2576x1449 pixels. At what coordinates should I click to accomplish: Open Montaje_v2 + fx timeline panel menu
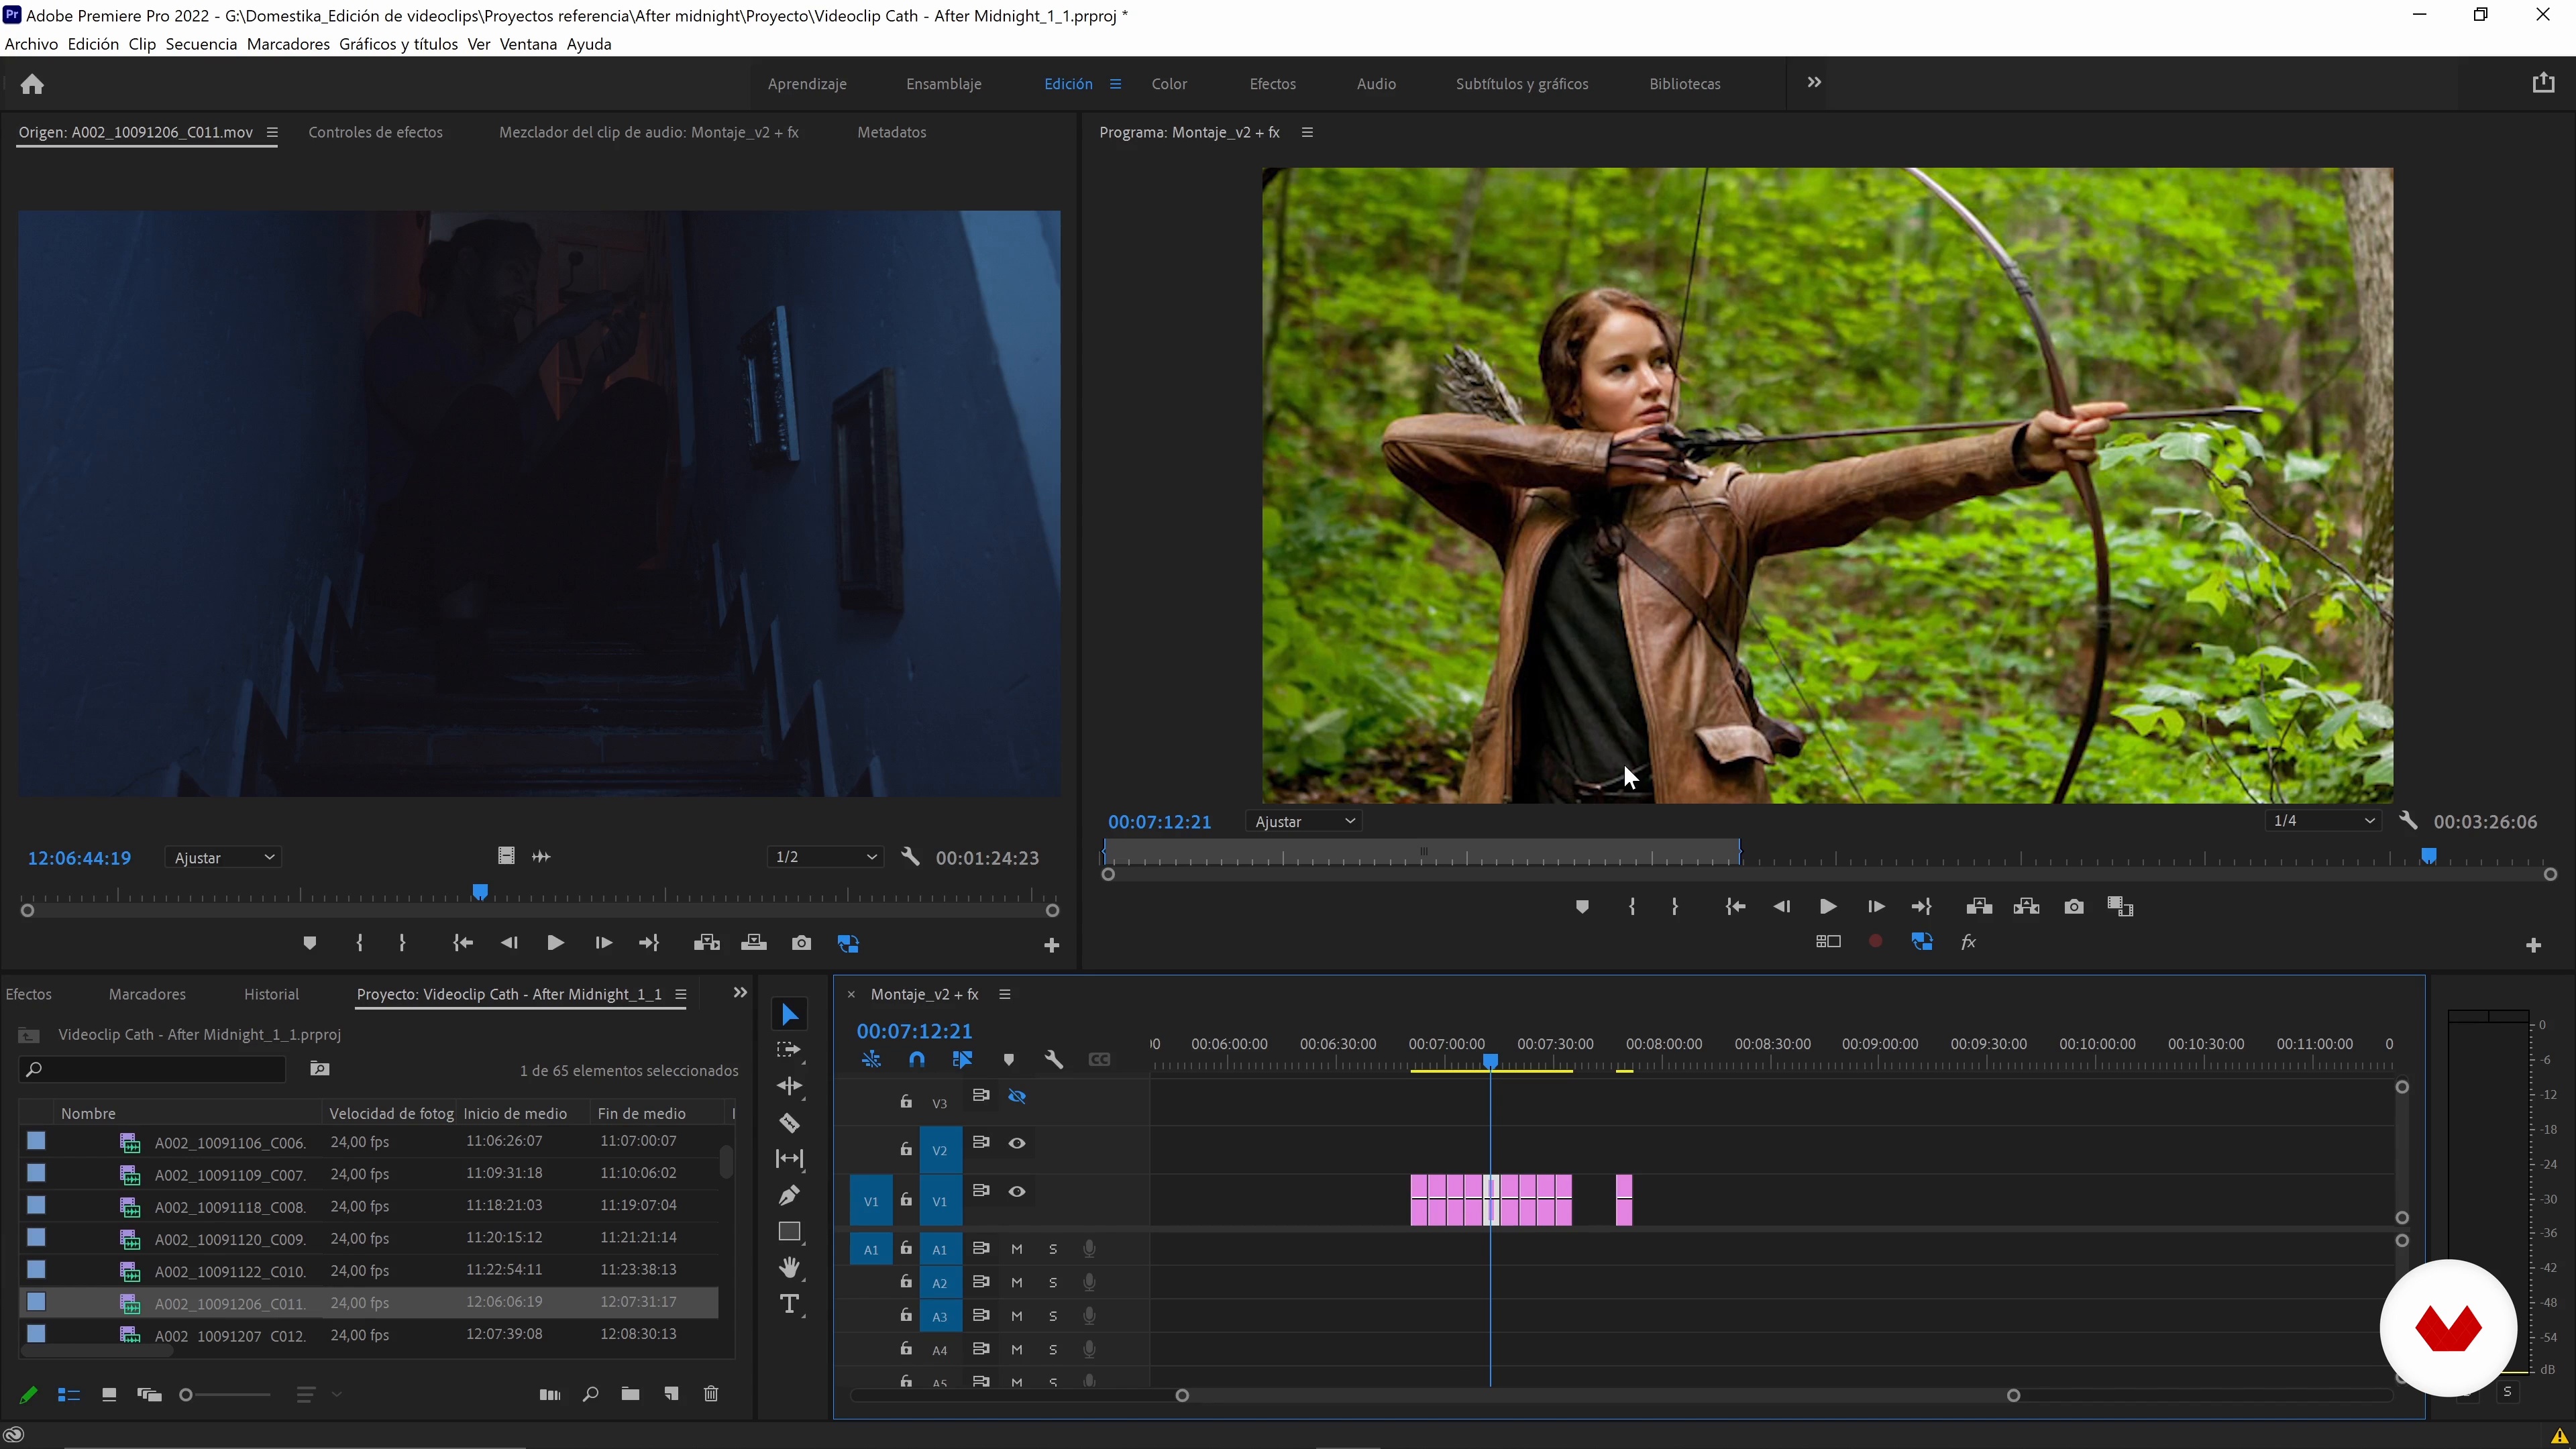(x=1005, y=994)
